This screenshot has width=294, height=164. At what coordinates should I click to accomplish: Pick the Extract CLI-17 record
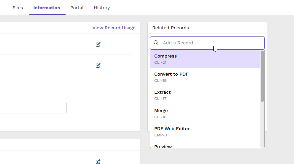tap(205, 95)
